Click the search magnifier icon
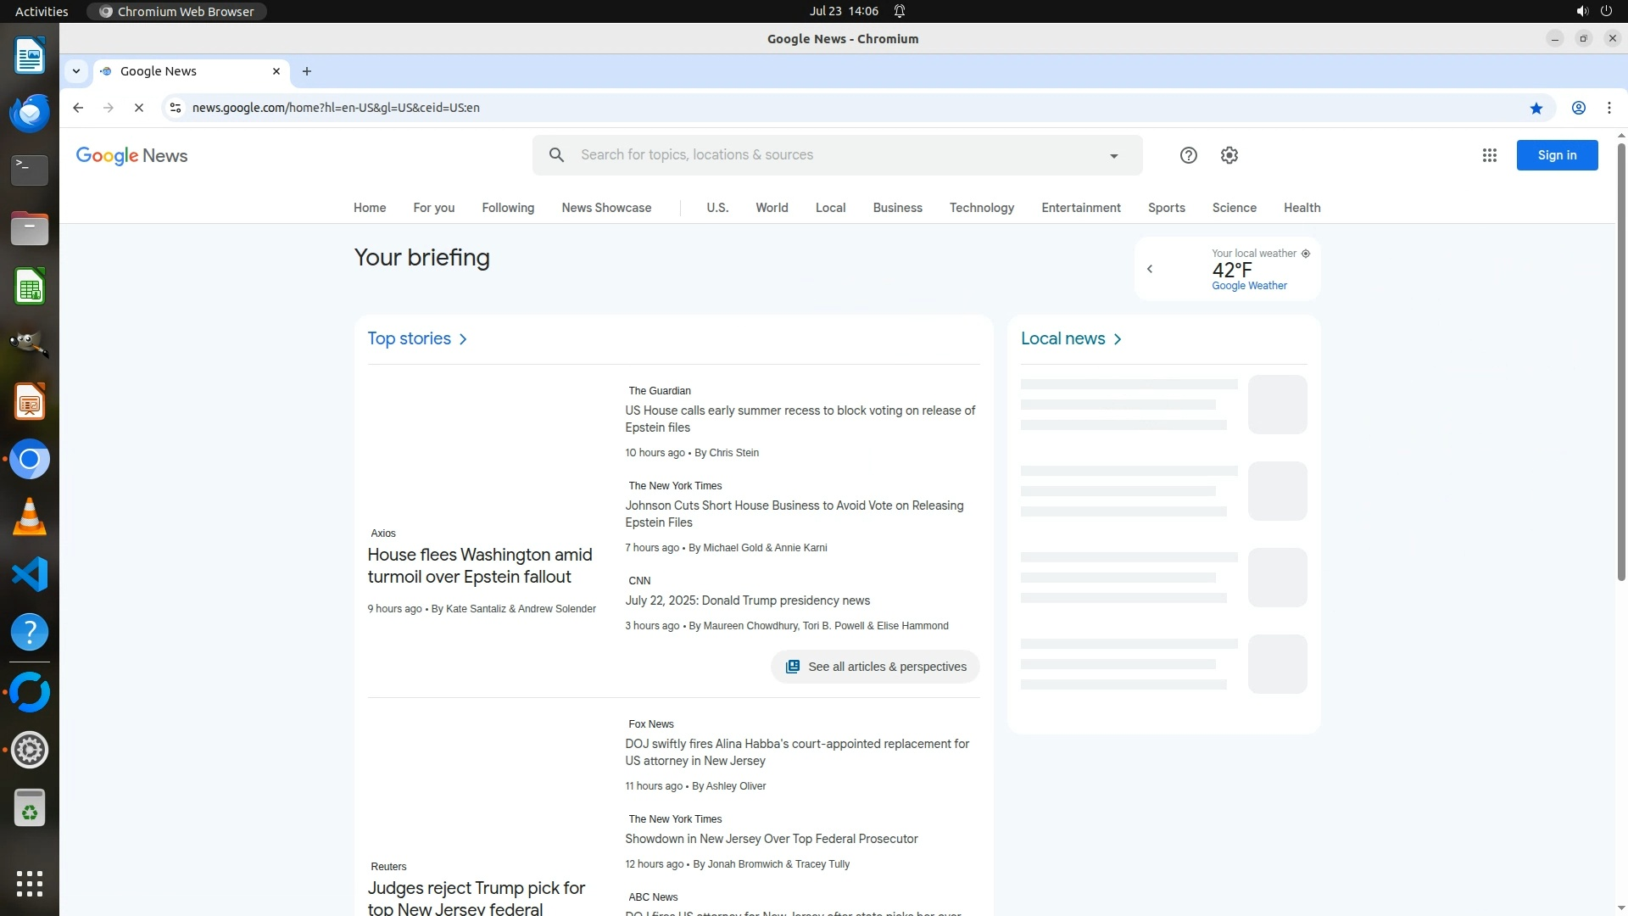This screenshot has width=1628, height=916. [556, 155]
